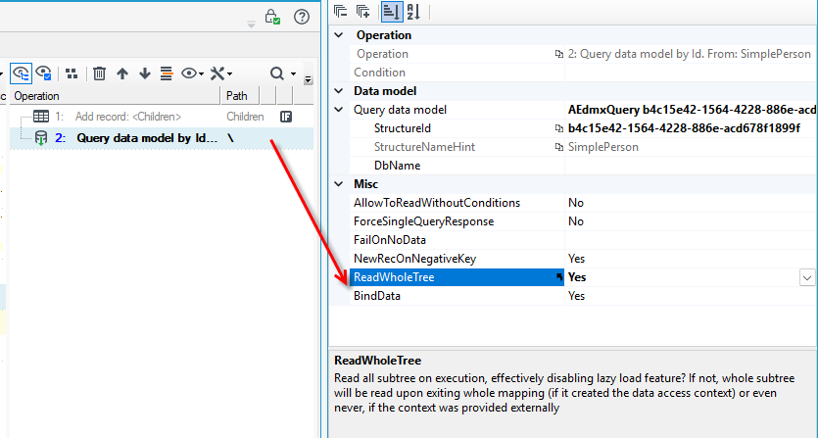The image size is (818, 438).
Task: Click the lock icon with green check
Action: pyautogui.click(x=272, y=17)
